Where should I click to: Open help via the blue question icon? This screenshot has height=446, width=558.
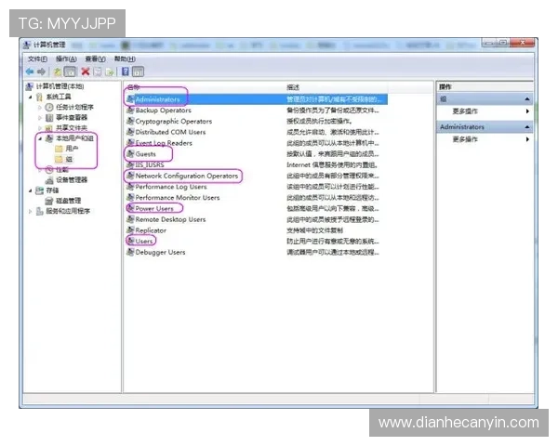coord(126,72)
